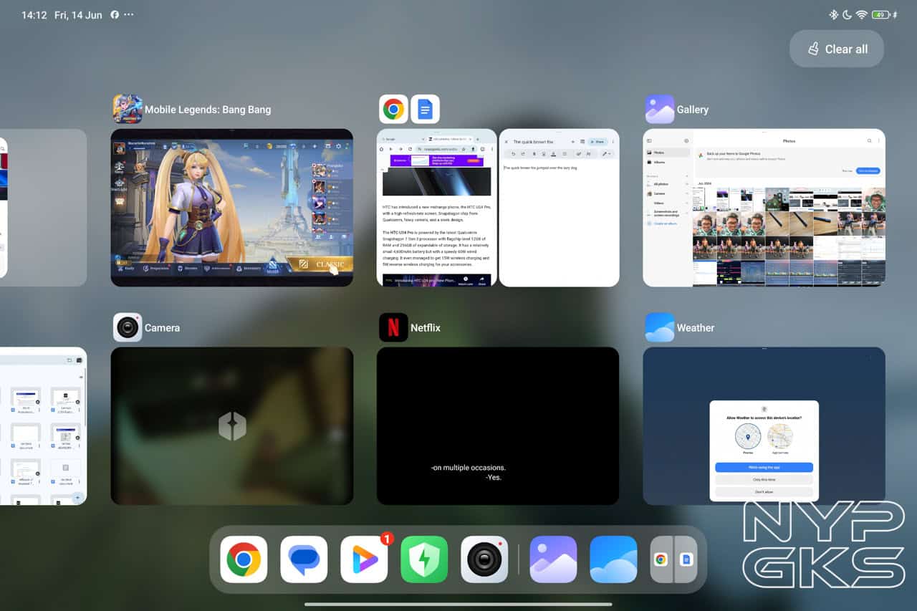Choose 'While using the app' in Weather card
The width and height of the screenshot is (917, 611).
coord(764,467)
